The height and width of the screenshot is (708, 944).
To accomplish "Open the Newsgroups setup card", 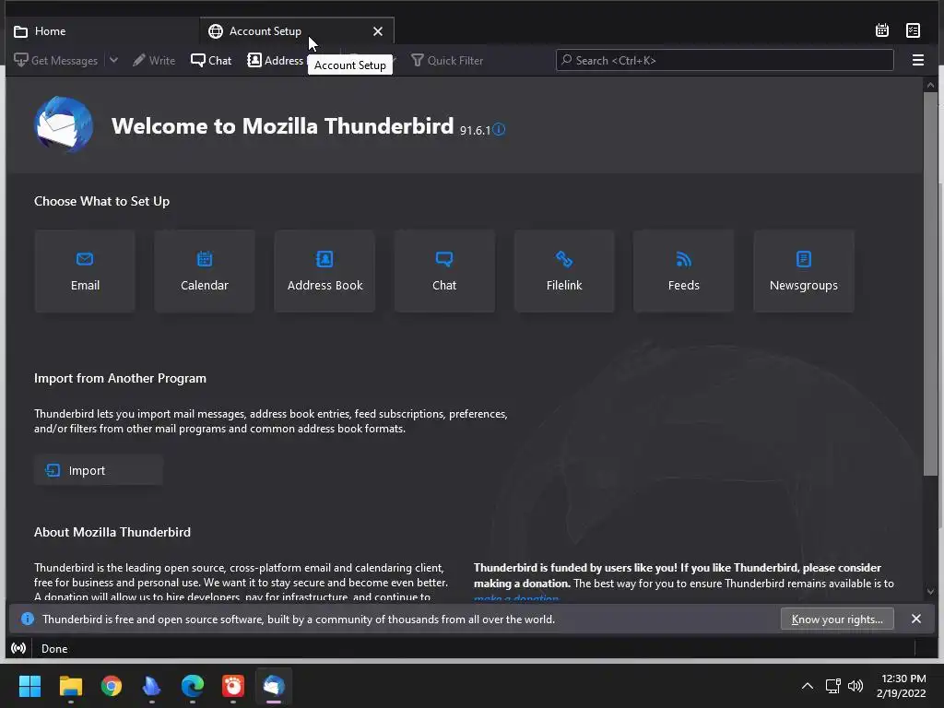I will tap(804, 271).
